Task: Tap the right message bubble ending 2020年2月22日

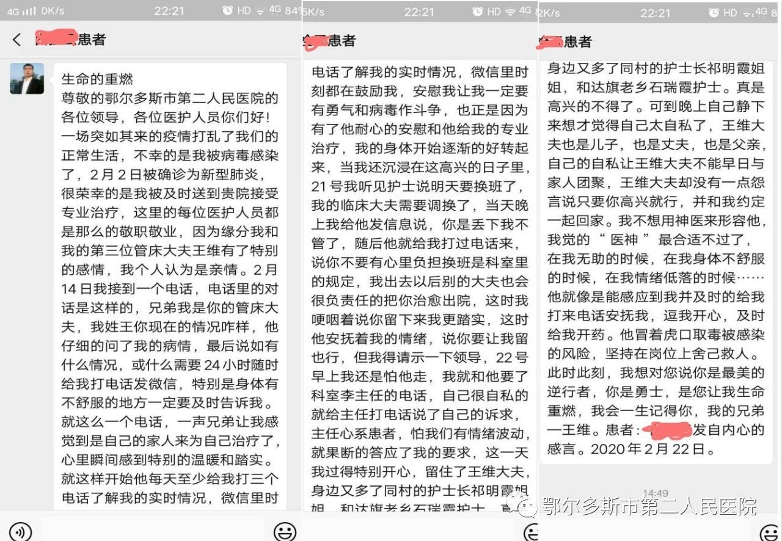Action: point(656,263)
